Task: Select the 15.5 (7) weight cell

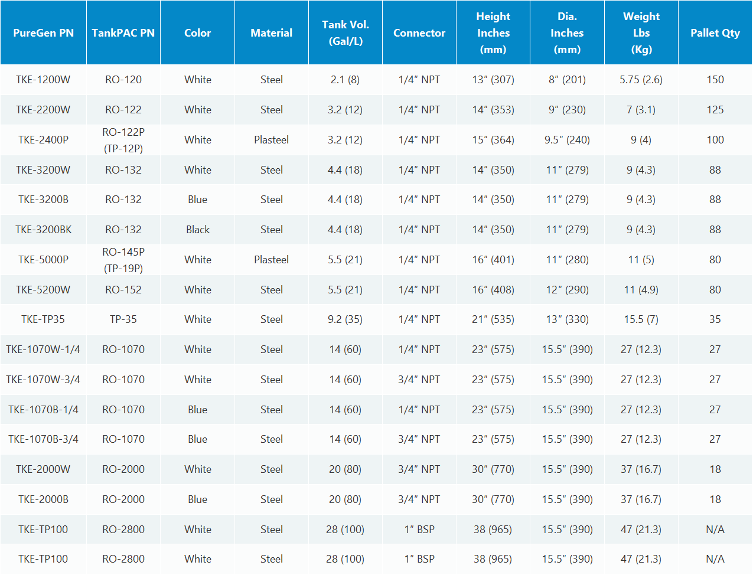Action: (x=641, y=319)
